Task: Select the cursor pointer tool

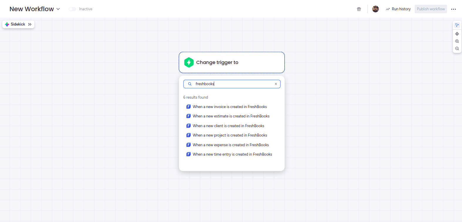Action: (x=457, y=25)
